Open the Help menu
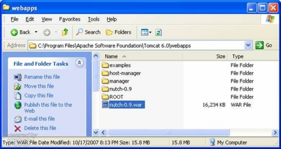This screenshot has height=149, width=281. (x=112, y=19)
